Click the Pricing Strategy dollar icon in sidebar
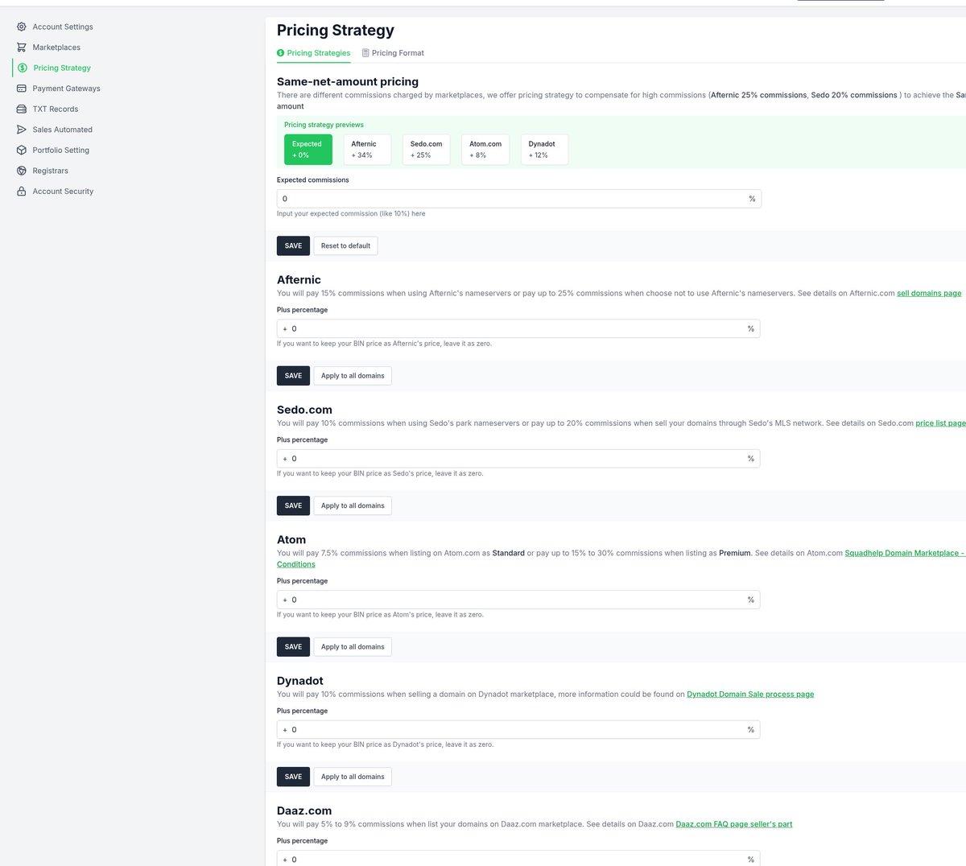The width and height of the screenshot is (966, 866). (x=23, y=68)
